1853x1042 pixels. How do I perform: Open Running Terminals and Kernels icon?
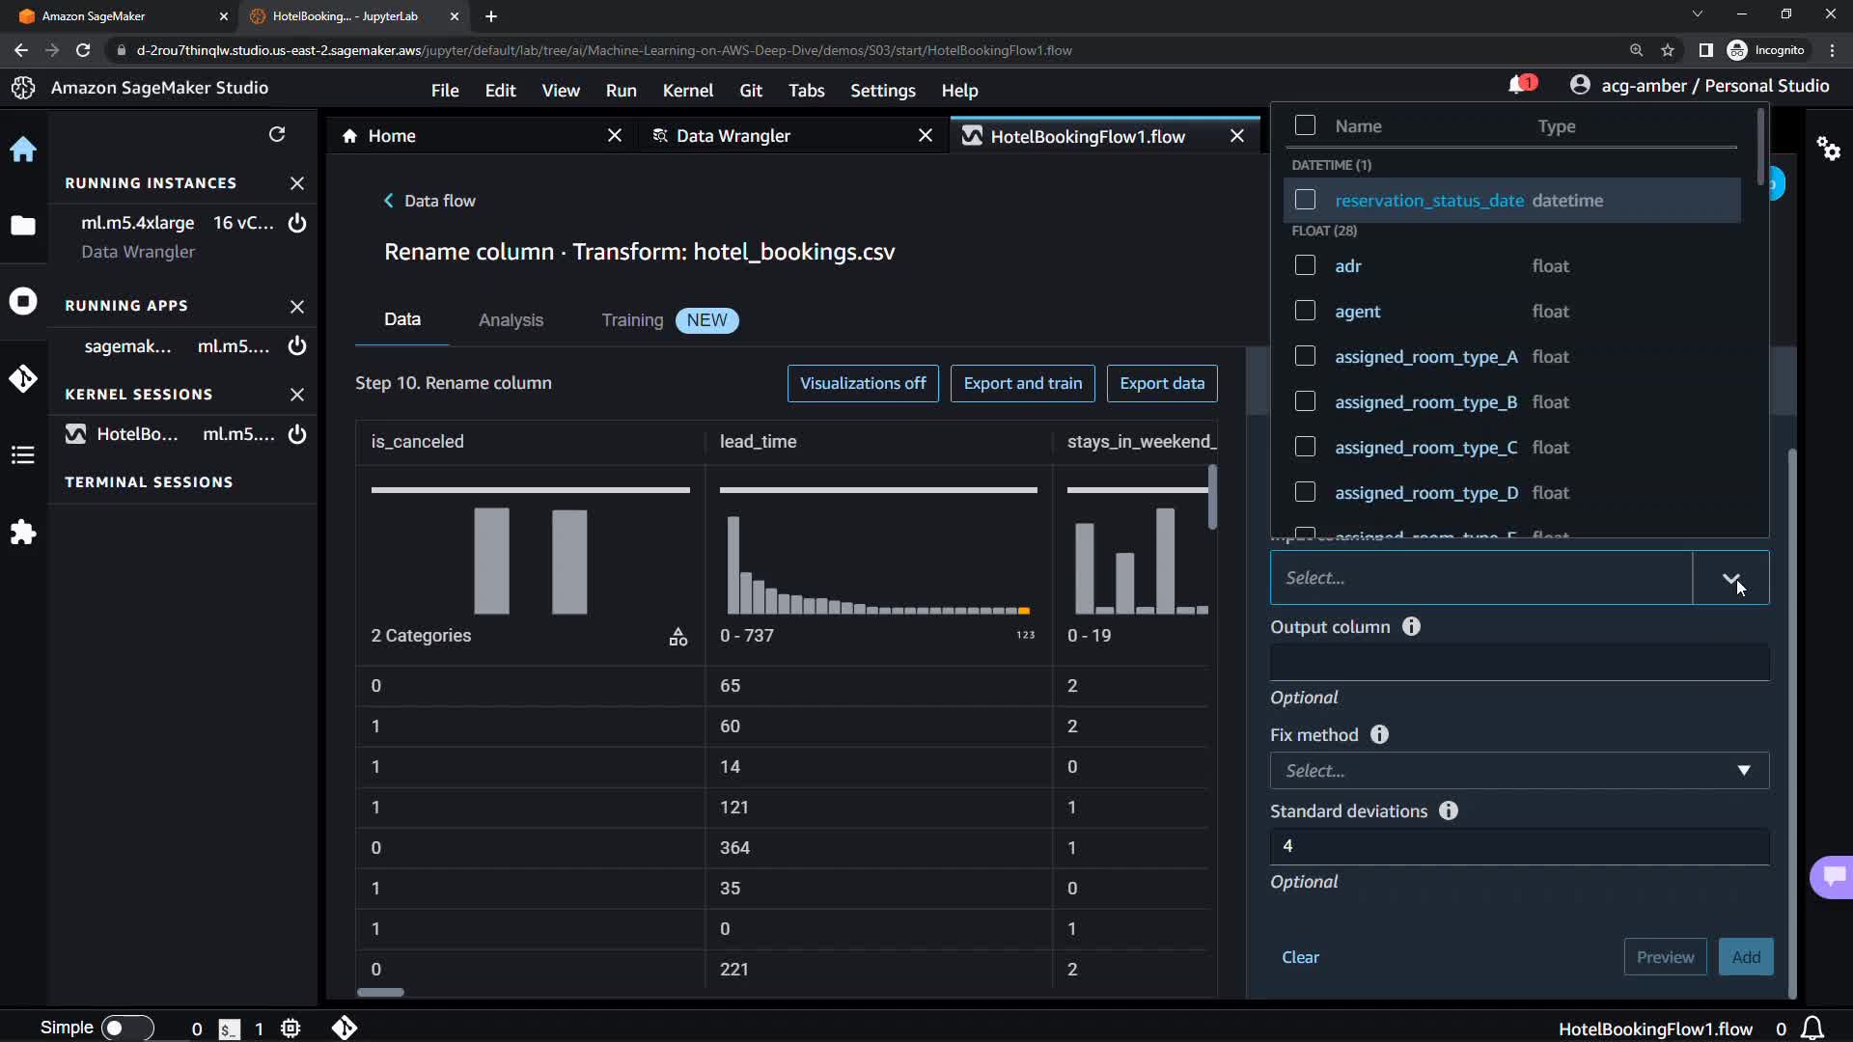pos(23,301)
